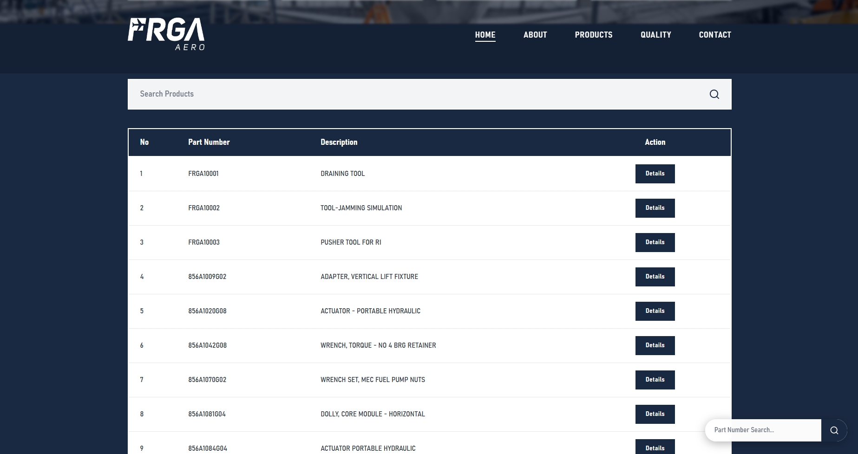Show details for PUSHER TOOL FOR RI
This screenshot has width=858, height=454.
[655, 242]
